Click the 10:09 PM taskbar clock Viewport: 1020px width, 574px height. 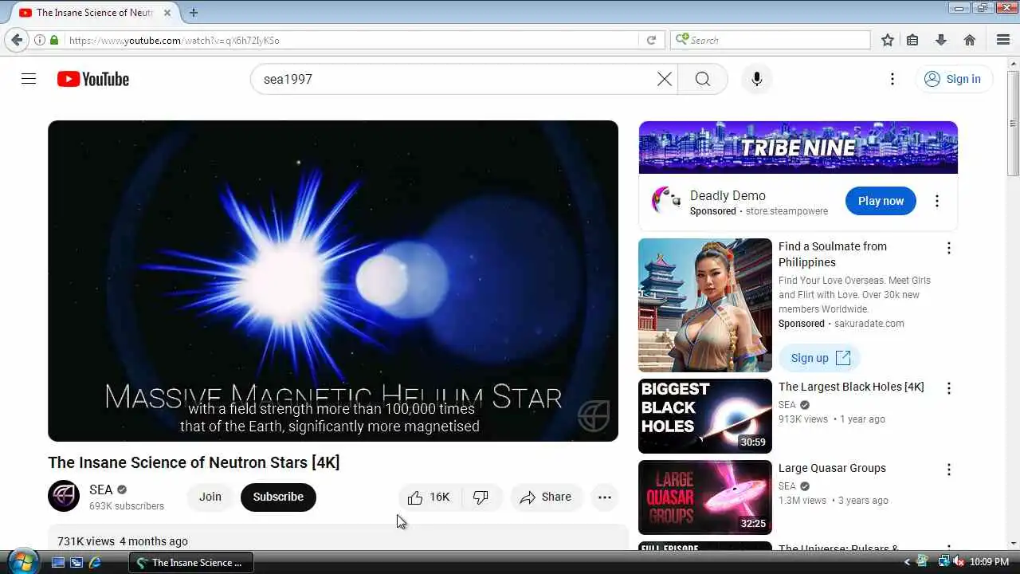point(991,562)
